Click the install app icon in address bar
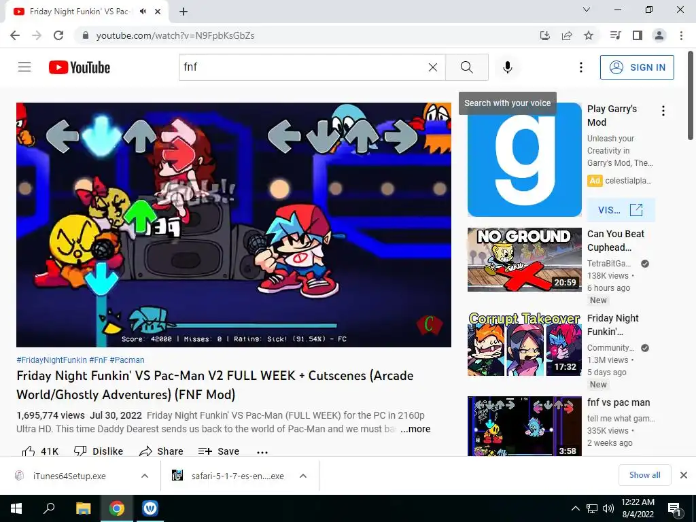The height and width of the screenshot is (522, 696). point(544,35)
